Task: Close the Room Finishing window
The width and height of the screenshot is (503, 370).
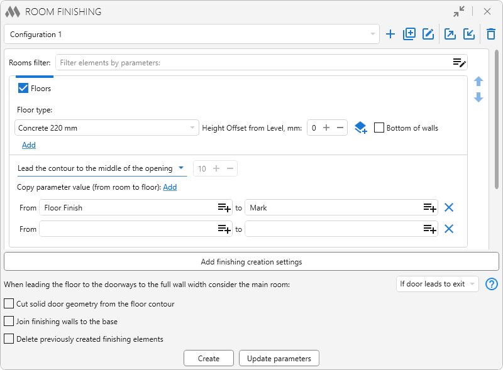Action: (x=487, y=11)
